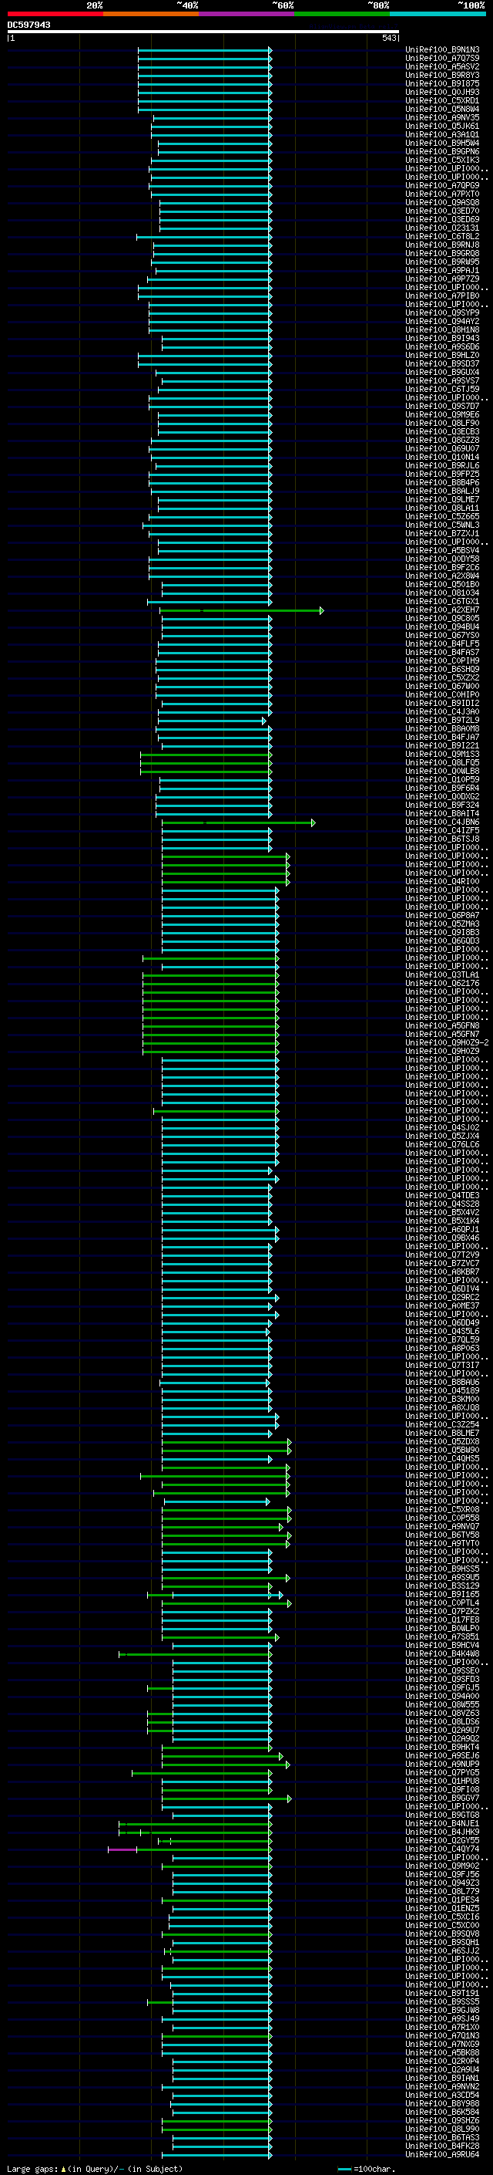
Task: Select hit UniRef100_Q5JK61
Action: click(442, 126)
